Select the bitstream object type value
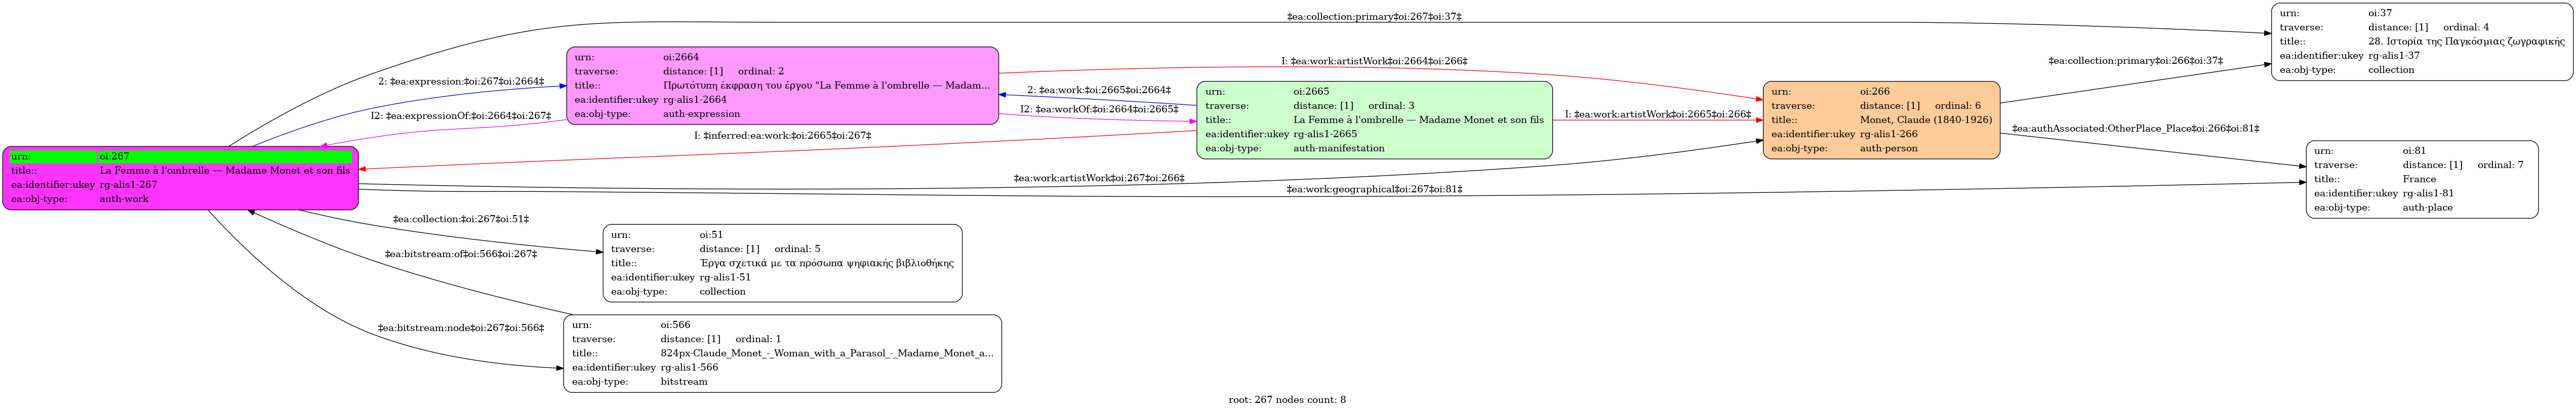 (x=683, y=381)
